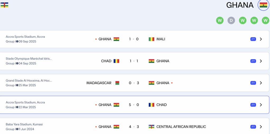Click the grey D draw form badge
270x134 pixels.
point(231,20)
